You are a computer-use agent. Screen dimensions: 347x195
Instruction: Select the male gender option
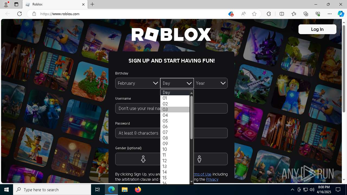coord(200,159)
